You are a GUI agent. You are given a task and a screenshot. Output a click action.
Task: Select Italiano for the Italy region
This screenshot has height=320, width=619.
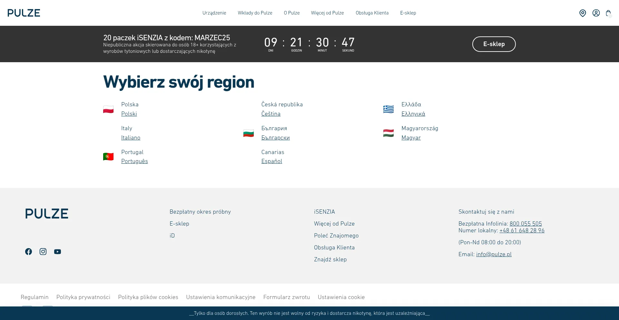tap(131, 138)
